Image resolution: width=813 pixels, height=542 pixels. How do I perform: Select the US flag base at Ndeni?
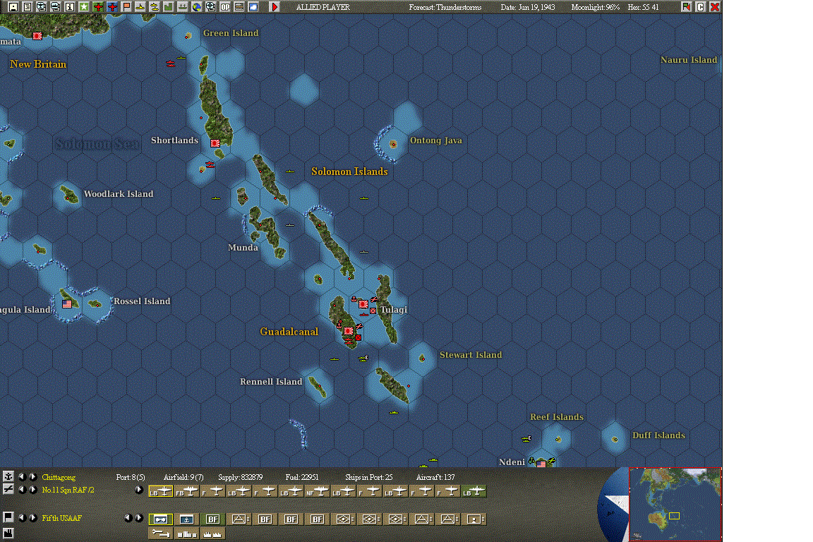coord(541,464)
